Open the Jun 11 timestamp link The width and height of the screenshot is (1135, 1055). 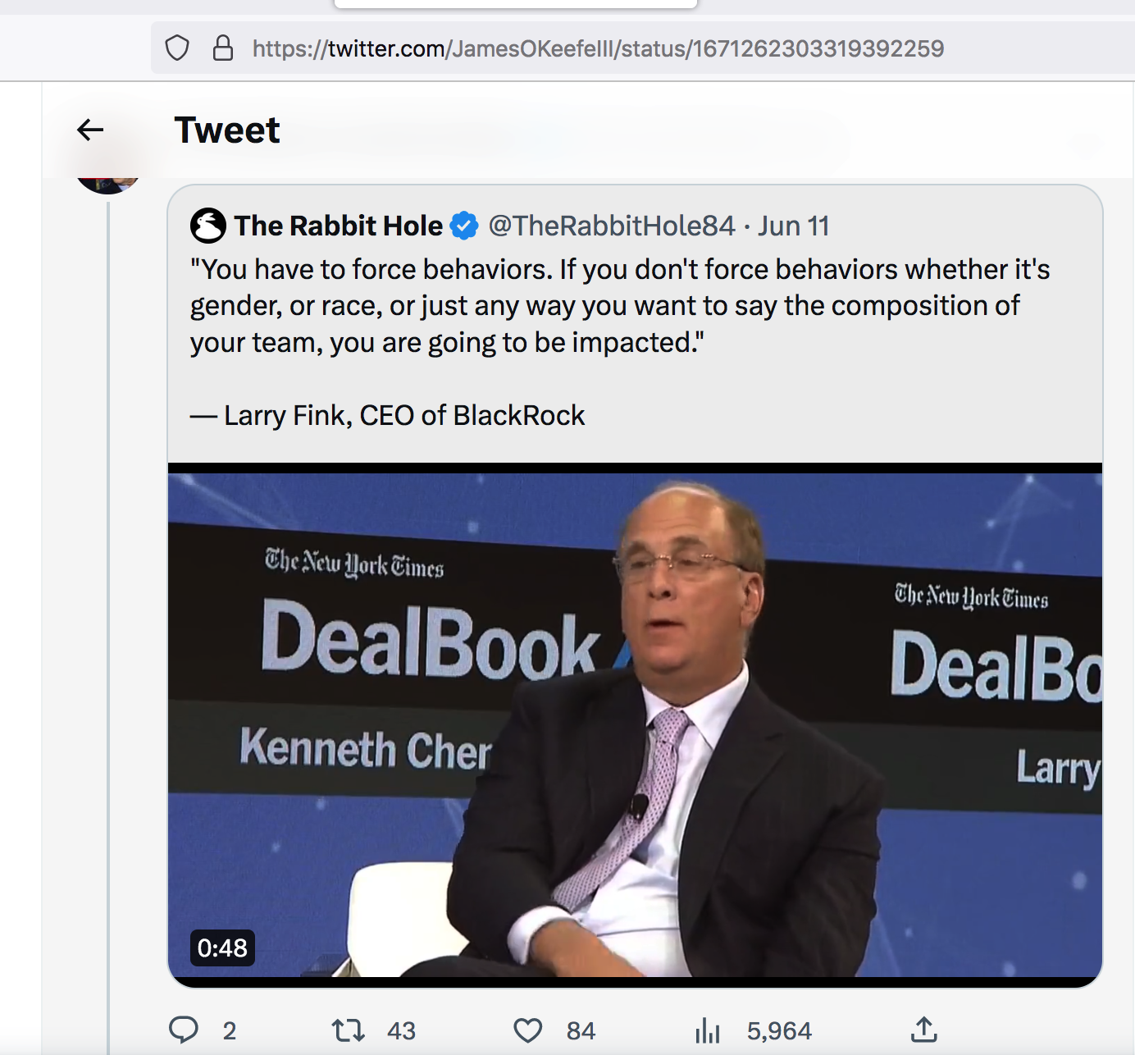(x=793, y=226)
